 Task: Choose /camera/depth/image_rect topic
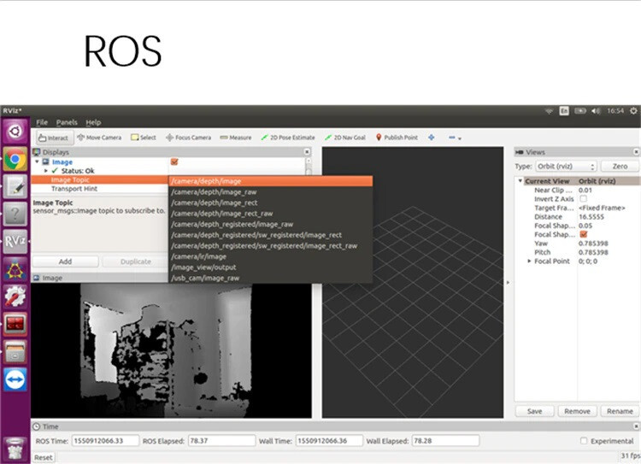270,203
